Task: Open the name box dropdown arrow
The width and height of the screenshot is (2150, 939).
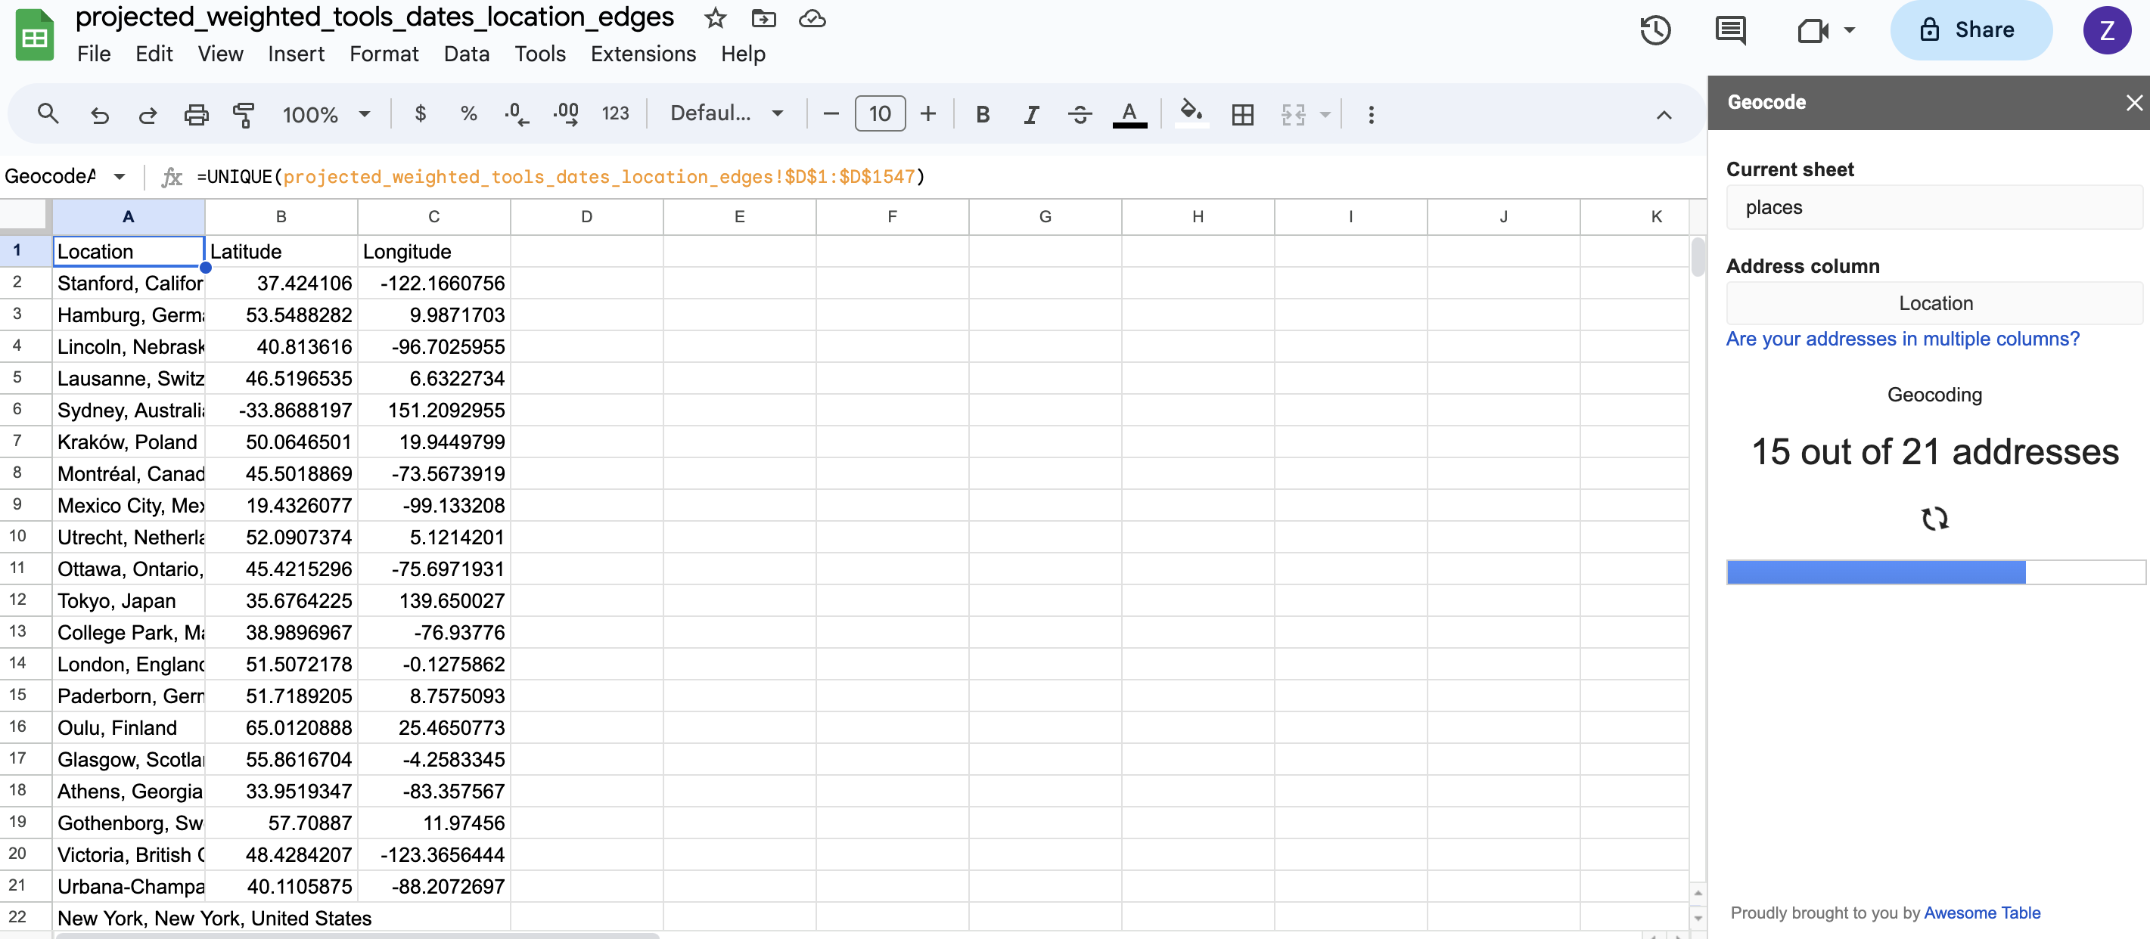Action: [x=120, y=176]
